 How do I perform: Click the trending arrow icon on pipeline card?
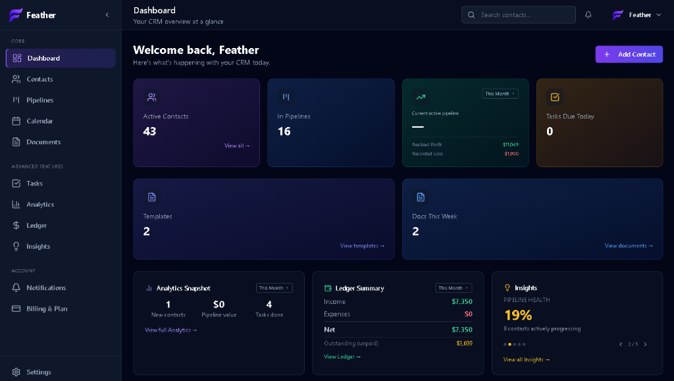(421, 97)
